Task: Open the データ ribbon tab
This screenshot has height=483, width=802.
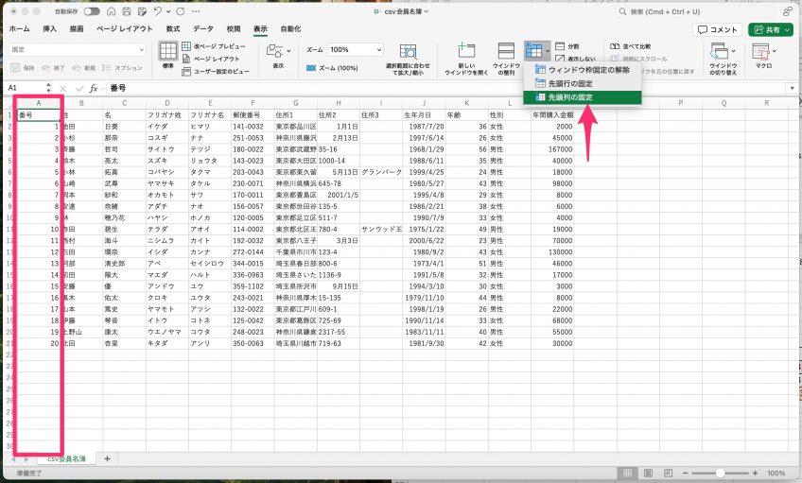Action: pyautogui.click(x=203, y=29)
